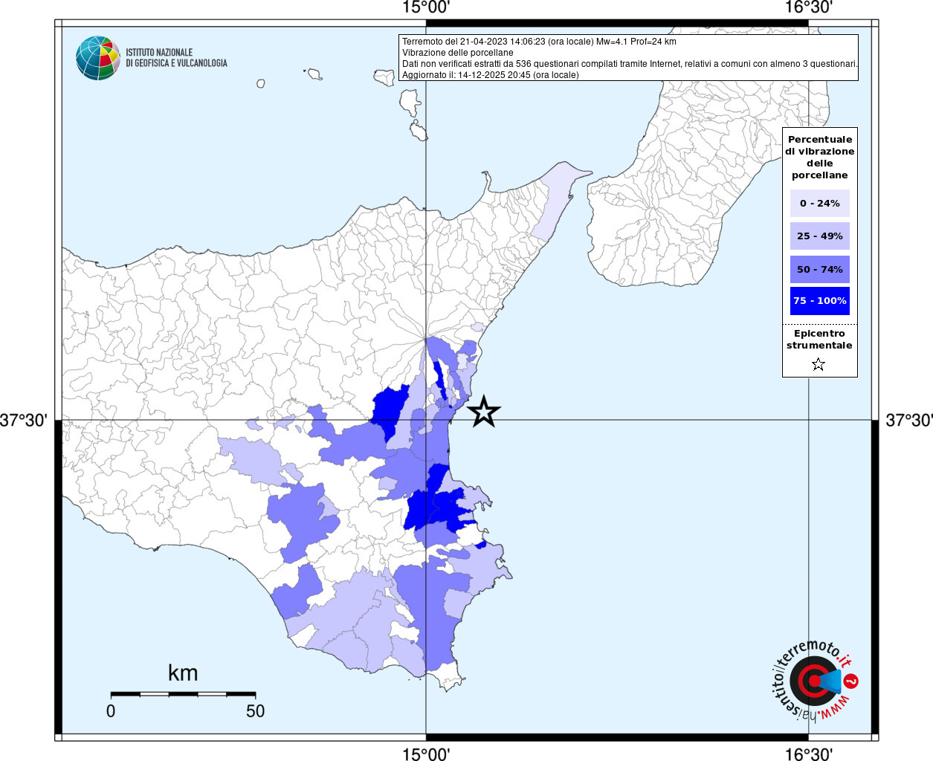Click the 'Aggiornato il' update timestamp line
Viewport: 933px width, 761px height.
pos(490,75)
